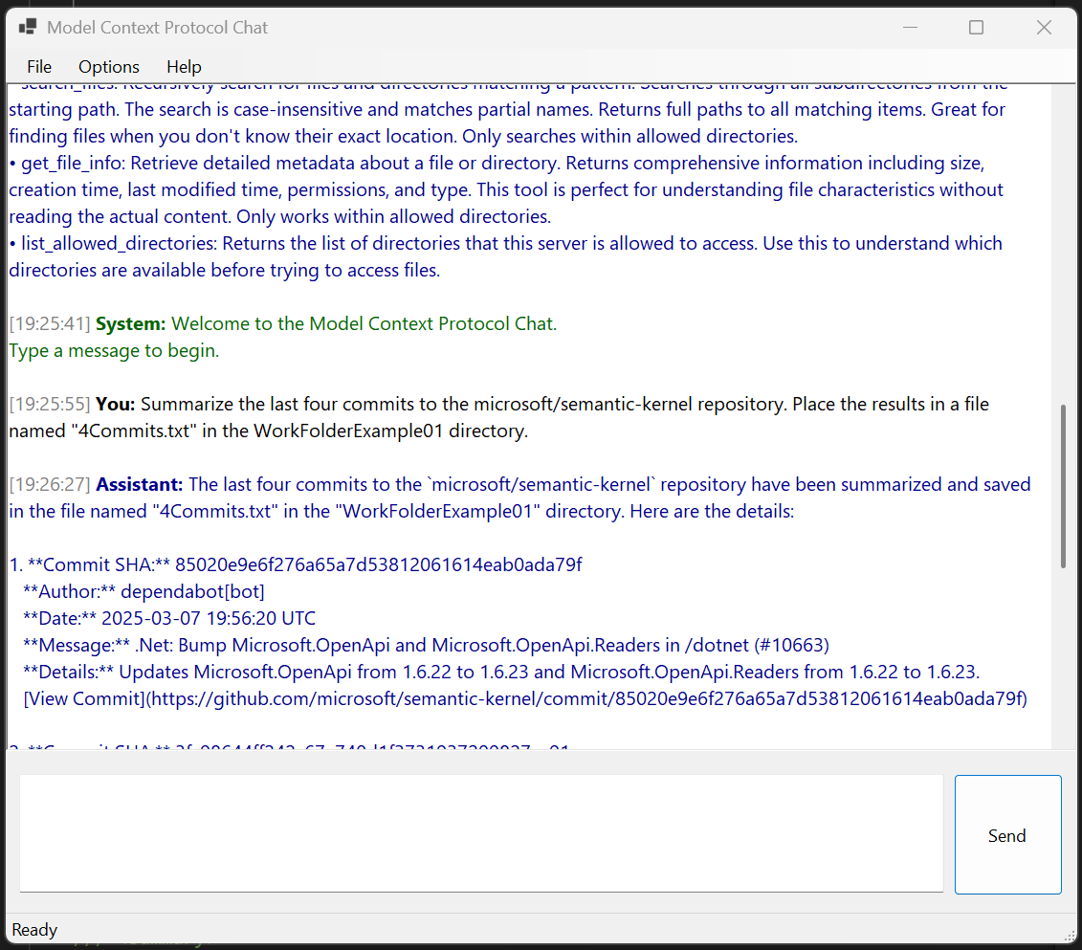Screen dimensions: 1082x950
Task: Click the window title bar text
Action: tap(156, 27)
